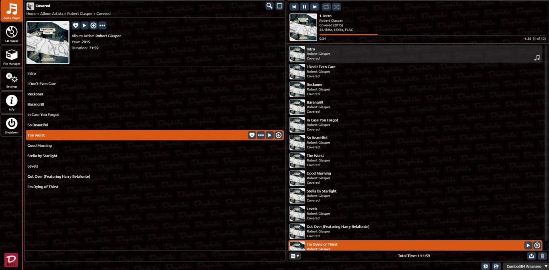Play I'm Dying of Thirst playlist entry
The width and height of the screenshot is (549, 270).
[528, 246]
